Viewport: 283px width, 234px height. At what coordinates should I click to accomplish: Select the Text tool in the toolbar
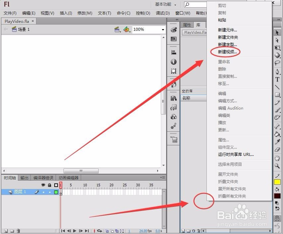coord(277,79)
